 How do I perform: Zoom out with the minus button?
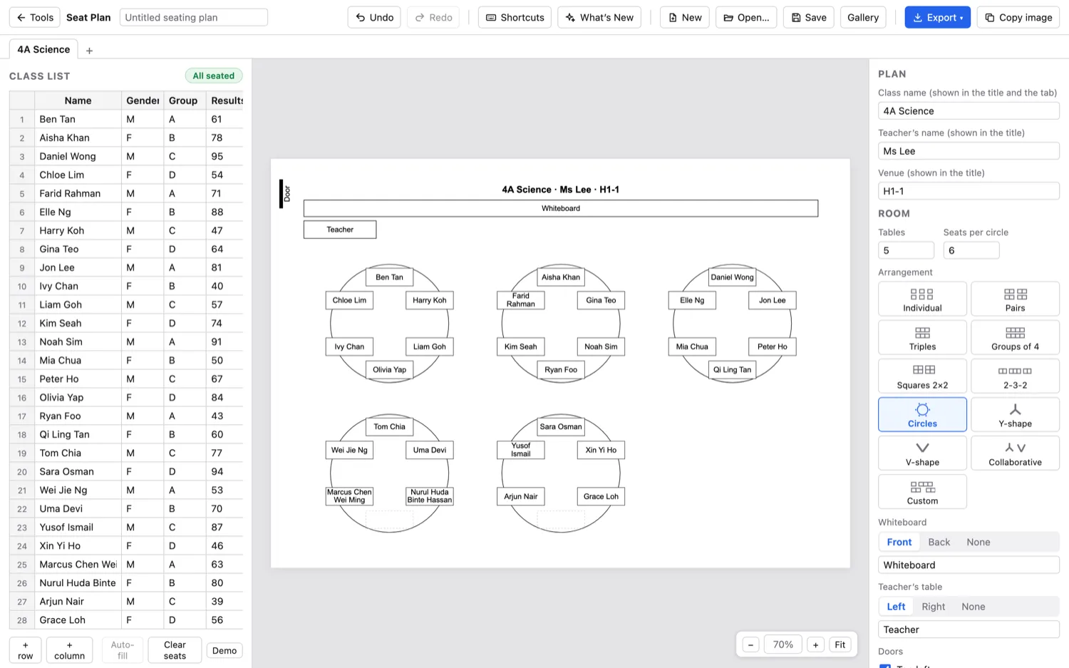(750, 644)
